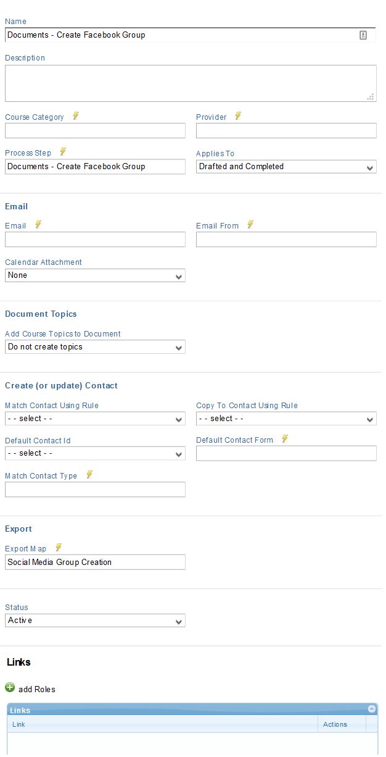Collapse the Links panel header

(372, 709)
